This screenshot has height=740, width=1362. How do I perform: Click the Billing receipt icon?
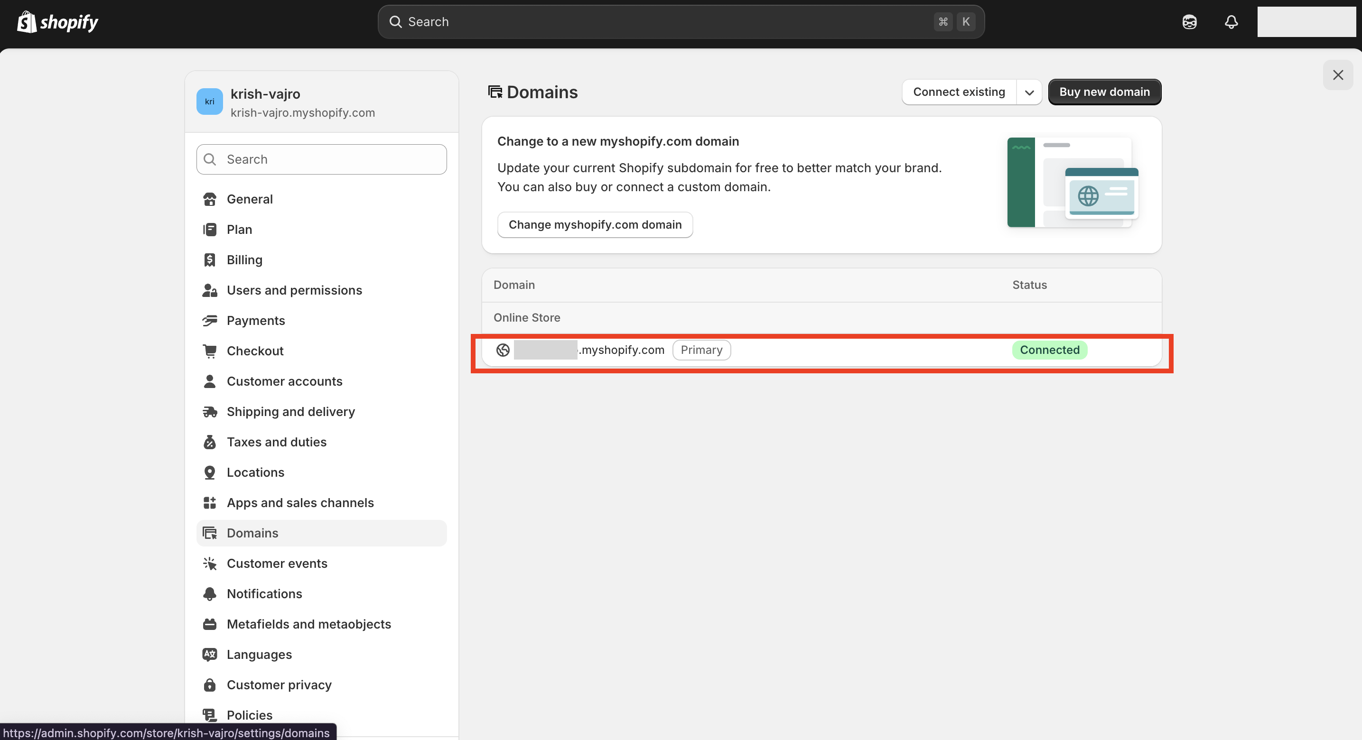(209, 260)
